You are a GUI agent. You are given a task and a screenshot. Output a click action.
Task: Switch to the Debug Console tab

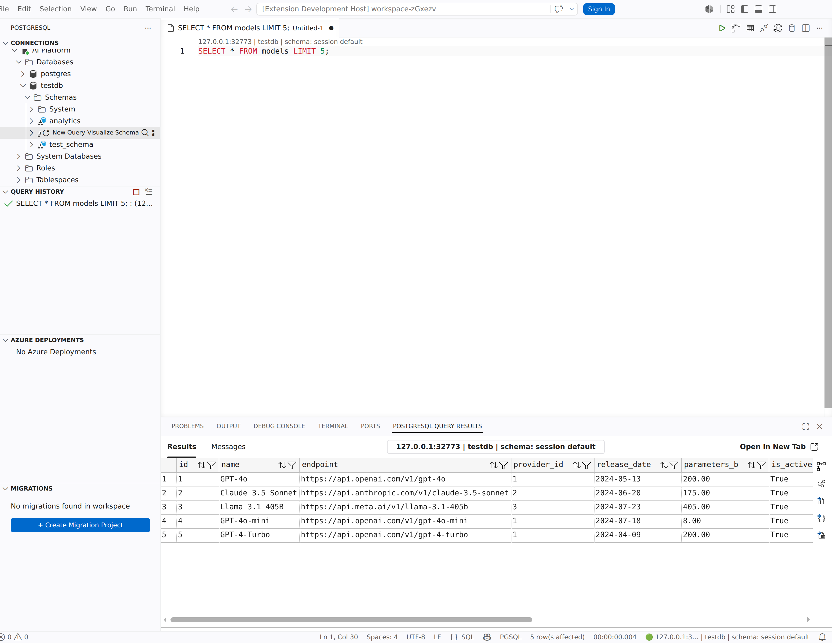tap(279, 426)
